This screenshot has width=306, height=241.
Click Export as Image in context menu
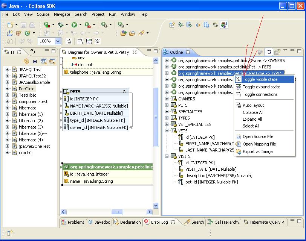tap(257, 152)
